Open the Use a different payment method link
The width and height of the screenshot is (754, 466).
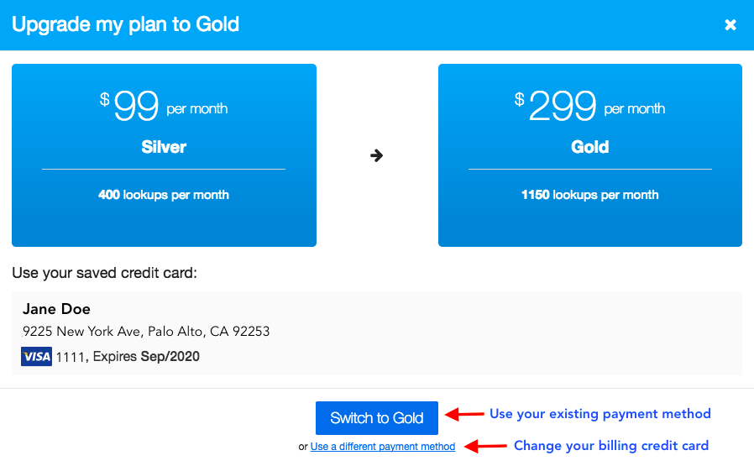click(383, 447)
